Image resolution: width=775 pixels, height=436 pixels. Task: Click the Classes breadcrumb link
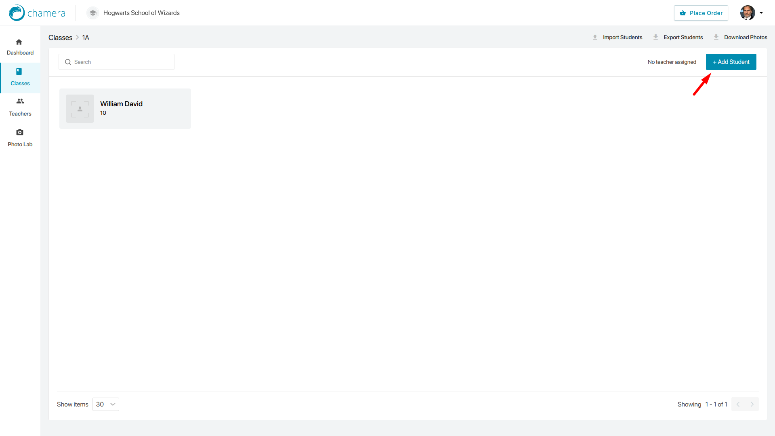60,38
